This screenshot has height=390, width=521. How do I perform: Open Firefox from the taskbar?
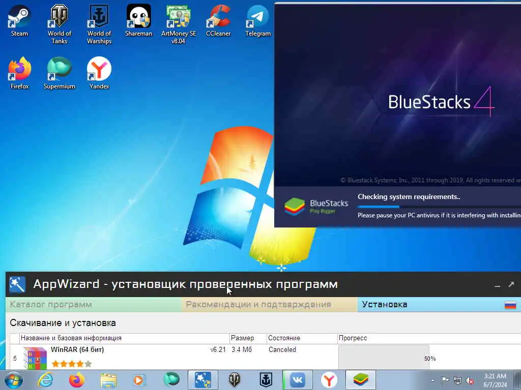click(x=77, y=380)
